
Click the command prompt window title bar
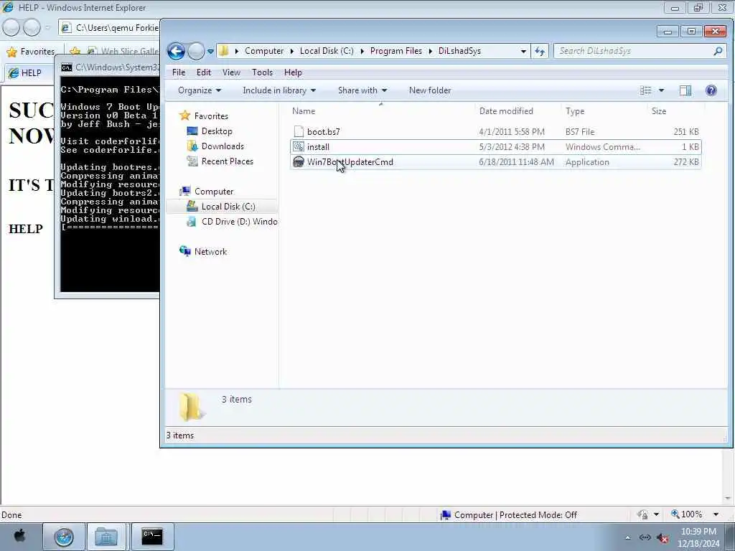coord(110,67)
